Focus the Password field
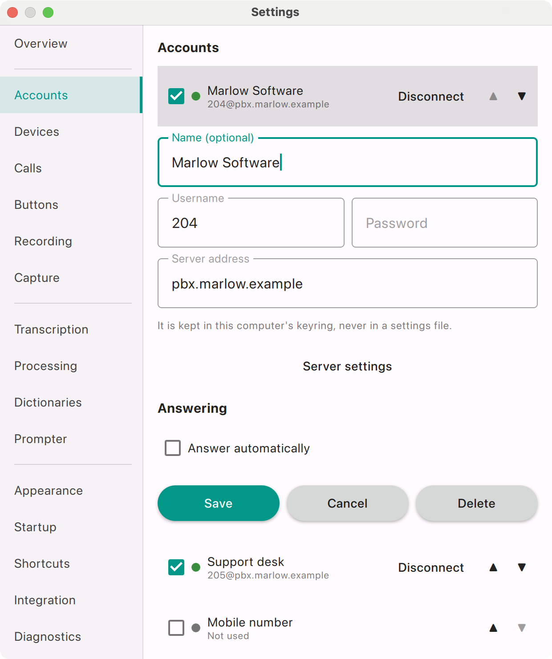The image size is (552, 659). coord(445,223)
